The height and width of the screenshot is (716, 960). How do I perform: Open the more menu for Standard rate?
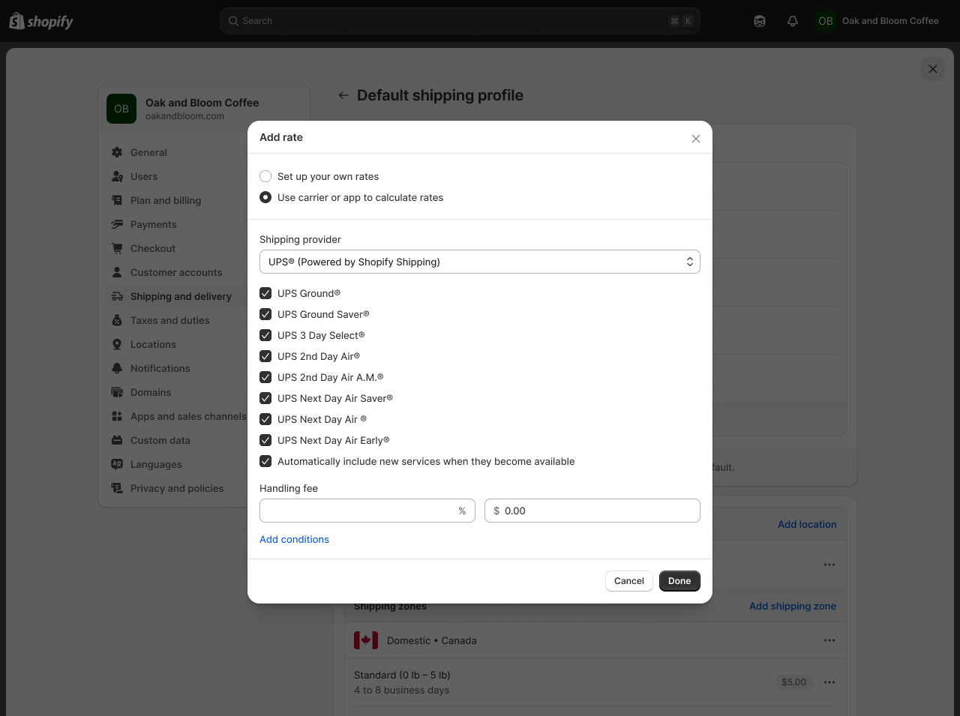click(x=829, y=682)
